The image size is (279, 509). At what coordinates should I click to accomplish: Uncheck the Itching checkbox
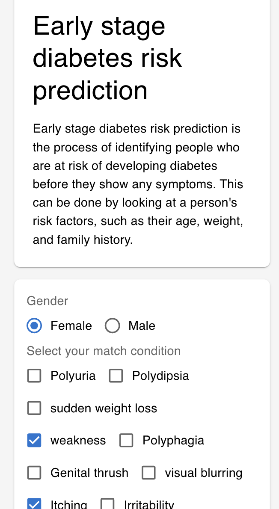34,504
